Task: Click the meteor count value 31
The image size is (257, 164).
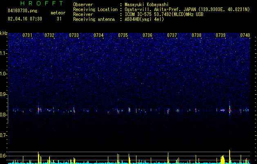Action: point(59,19)
